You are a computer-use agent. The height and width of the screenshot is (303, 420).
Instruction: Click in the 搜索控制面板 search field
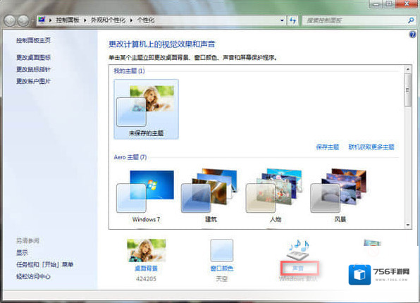[355, 20]
